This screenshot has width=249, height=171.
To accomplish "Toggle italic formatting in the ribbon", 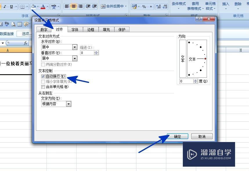I will [5, 6].
